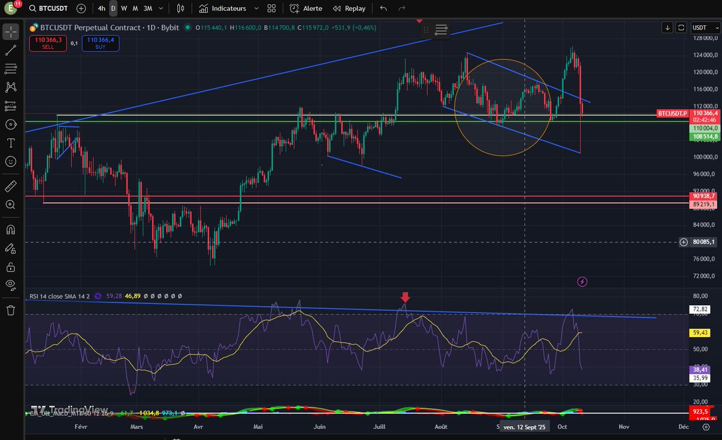Start bar Replay mode
The width and height of the screenshot is (722, 440).
349,9
